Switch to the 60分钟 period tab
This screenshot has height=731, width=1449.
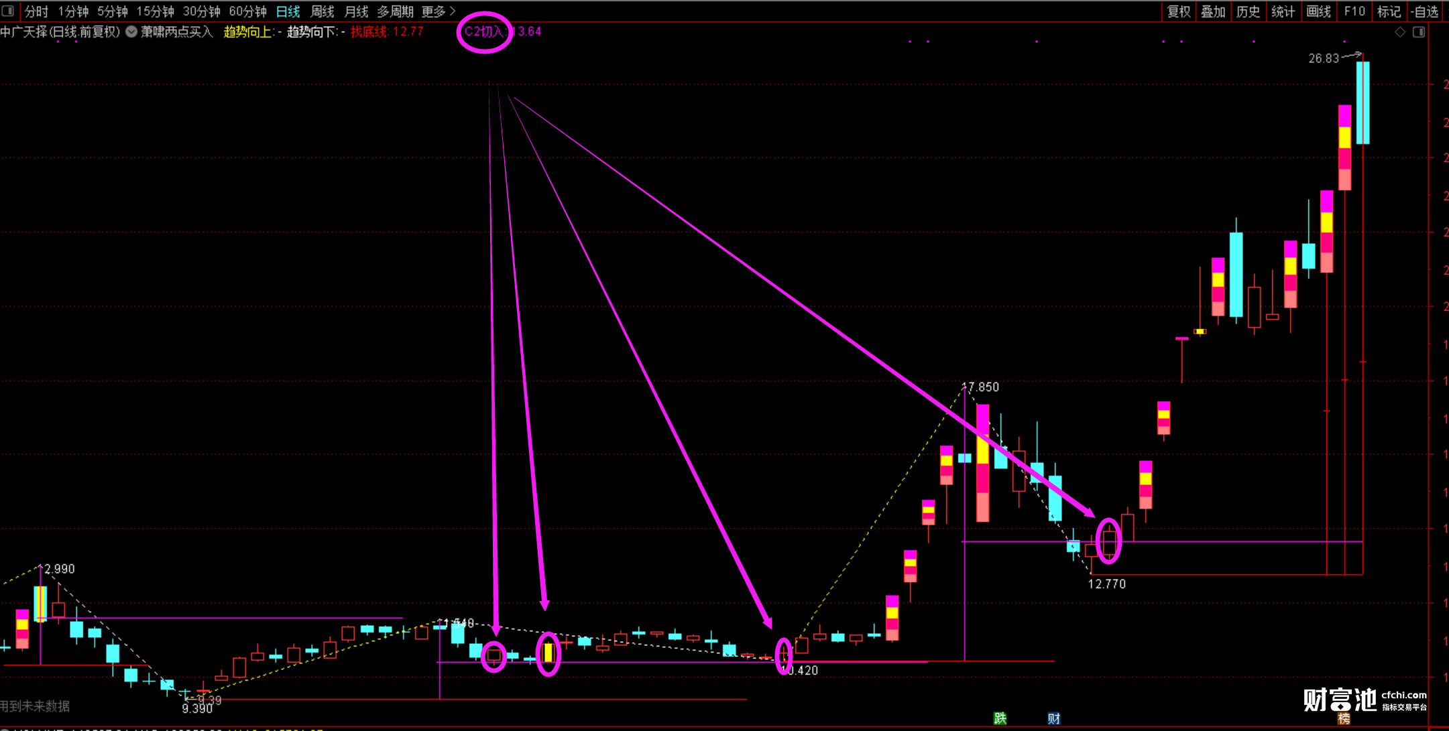pos(247,11)
